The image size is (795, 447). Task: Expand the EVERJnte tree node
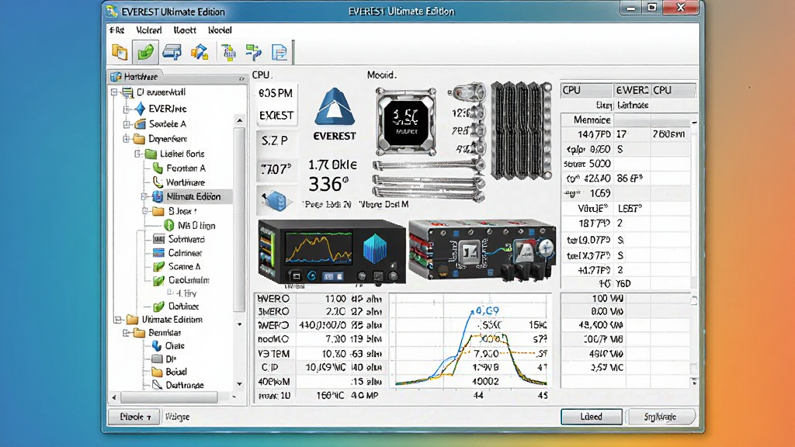pos(127,109)
